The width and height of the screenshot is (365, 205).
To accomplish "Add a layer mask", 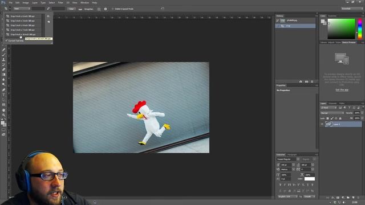I will [338, 198].
